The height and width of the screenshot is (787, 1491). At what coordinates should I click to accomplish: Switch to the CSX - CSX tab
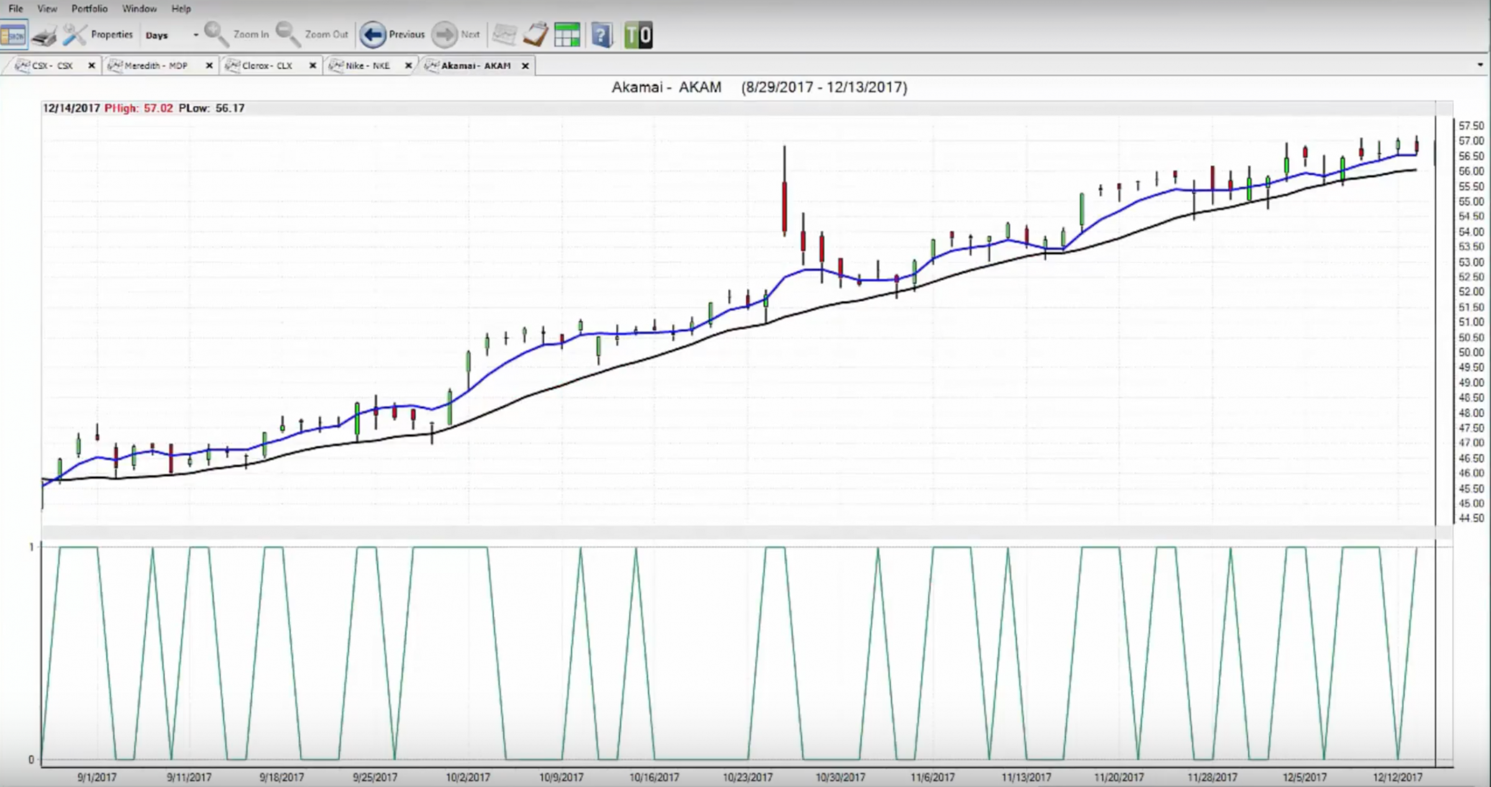[x=53, y=65]
